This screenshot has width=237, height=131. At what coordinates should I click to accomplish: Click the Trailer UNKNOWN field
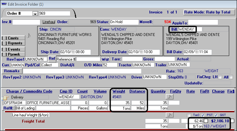point(179,65)
